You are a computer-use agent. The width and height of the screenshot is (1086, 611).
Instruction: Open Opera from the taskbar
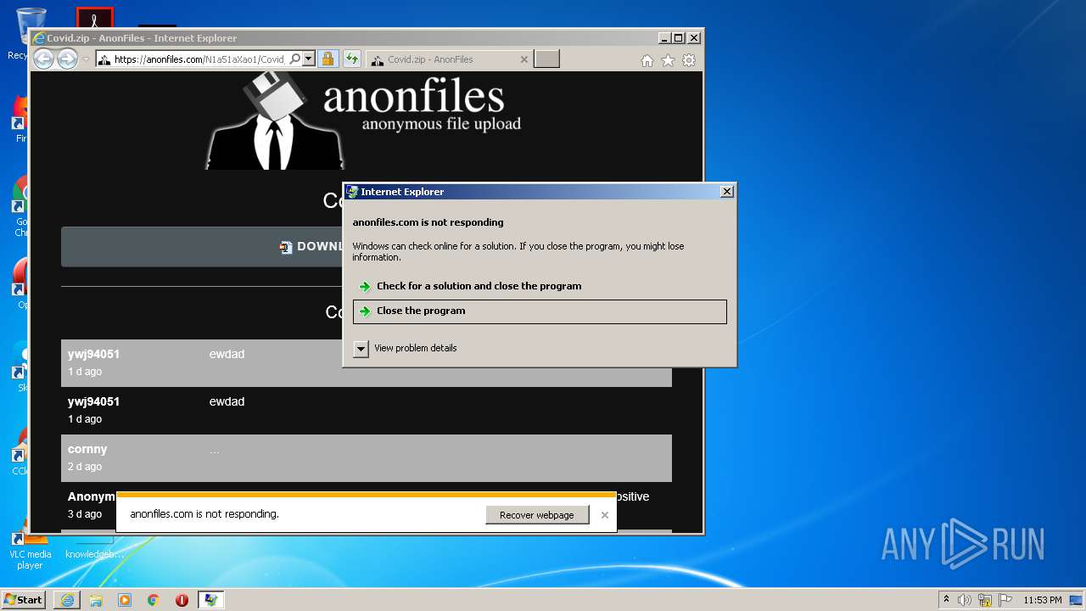pyautogui.click(x=182, y=600)
